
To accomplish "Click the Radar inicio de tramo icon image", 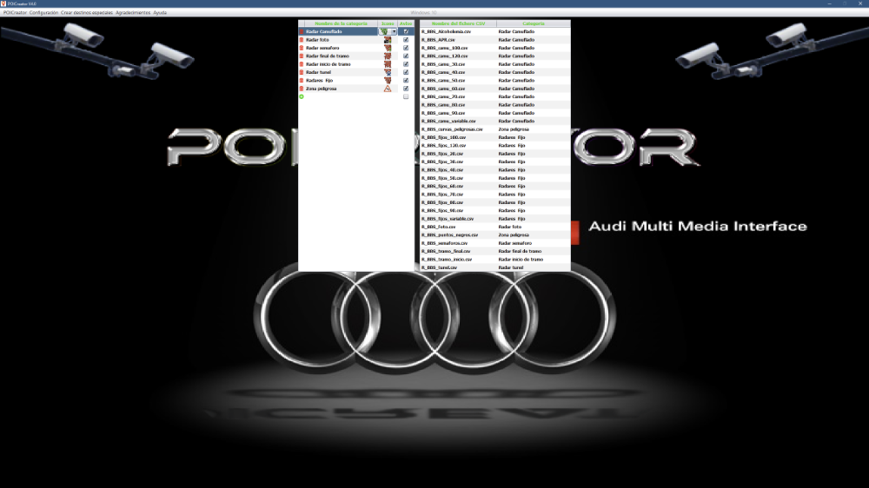I will click(388, 64).
